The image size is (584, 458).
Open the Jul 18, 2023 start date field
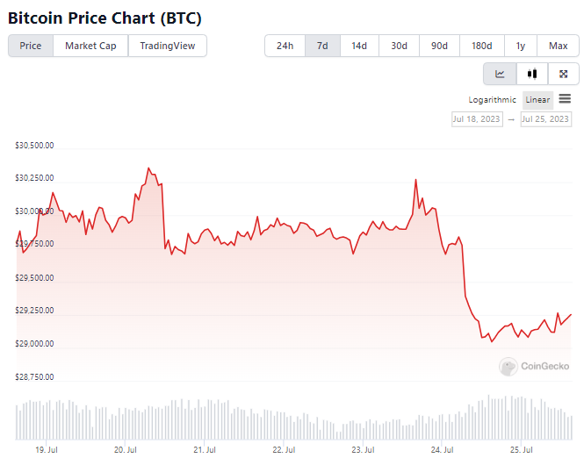pyautogui.click(x=477, y=119)
